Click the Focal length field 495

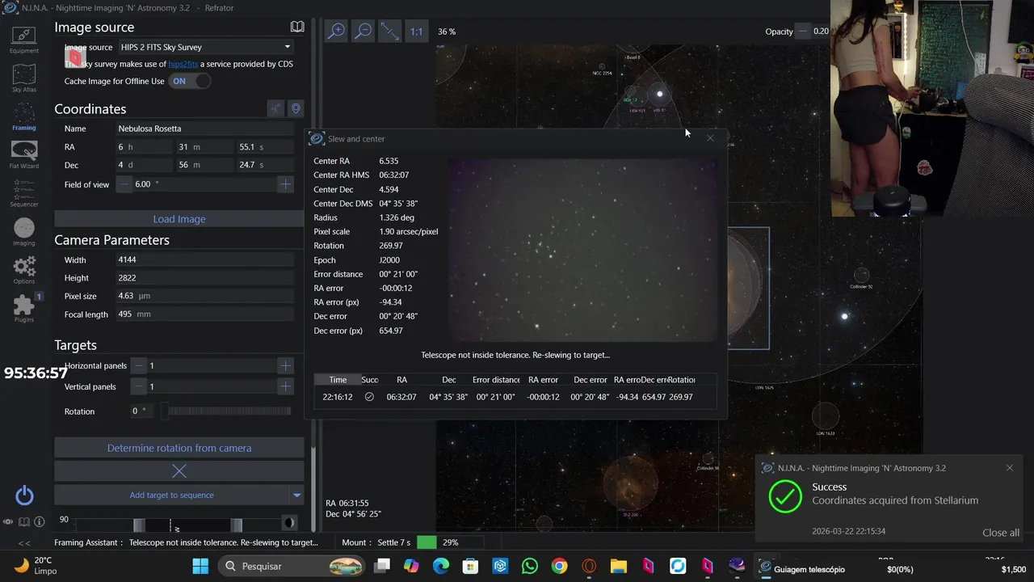coord(204,314)
